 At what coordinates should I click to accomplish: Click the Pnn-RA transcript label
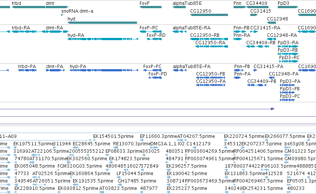point(242,35)
